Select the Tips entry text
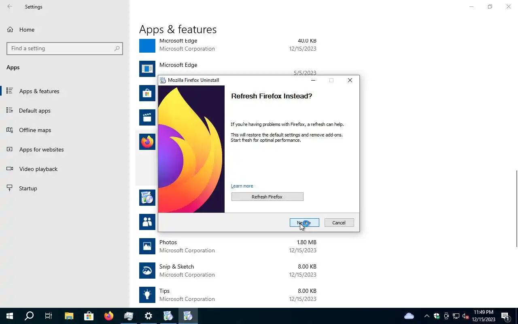The height and width of the screenshot is (324, 518). (x=164, y=291)
